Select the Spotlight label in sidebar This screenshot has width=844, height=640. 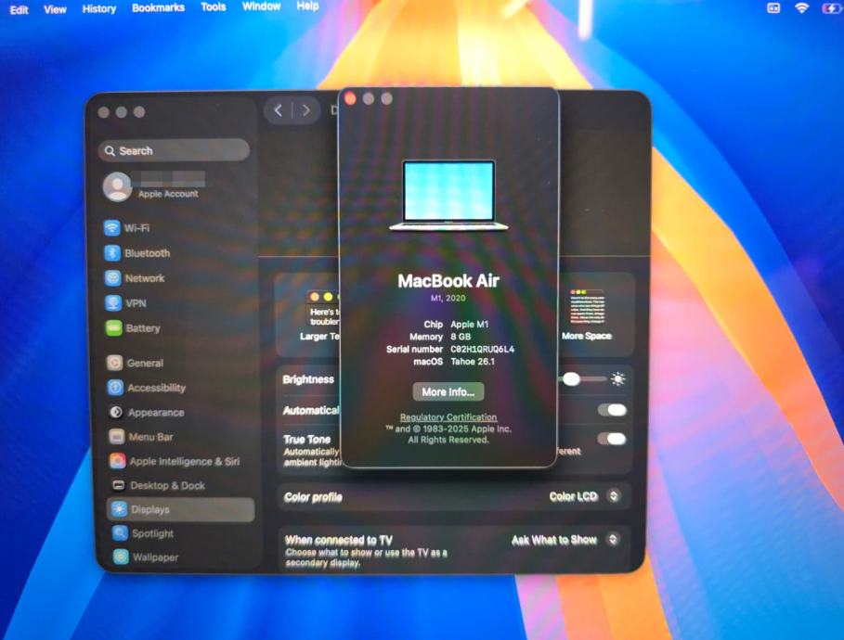click(153, 533)
